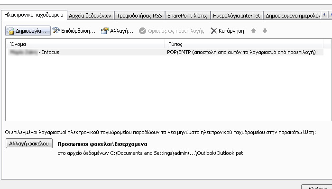Go to the Ημερολόγια Internet tab
This screenshot has width=332, height=189.
pos(237,16)
